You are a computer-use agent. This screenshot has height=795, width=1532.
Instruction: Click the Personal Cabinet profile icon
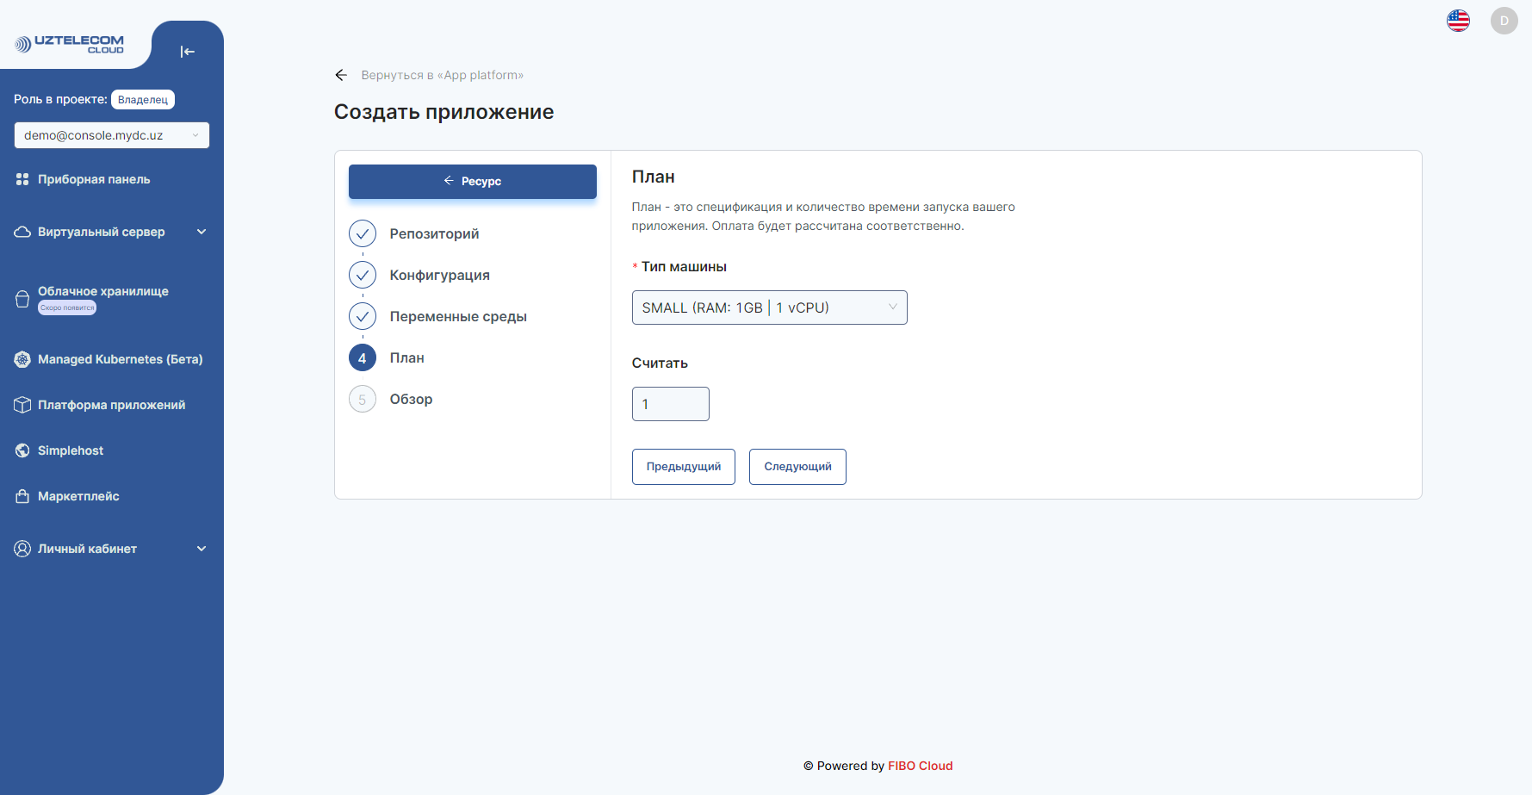click(22, 548)
